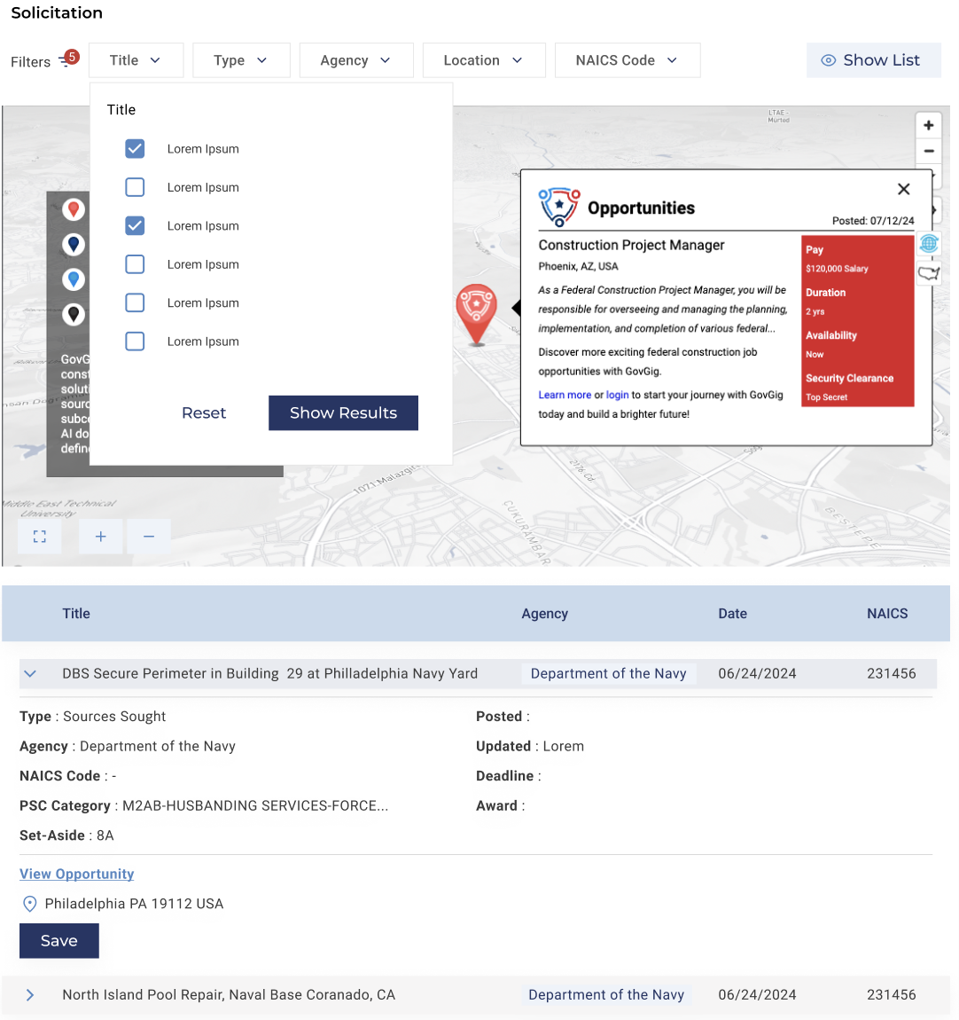
Task: Click the red map pin marker
Action: 476,310
